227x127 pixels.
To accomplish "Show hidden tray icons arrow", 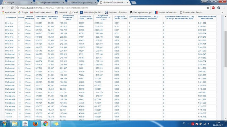I will 189,124.
